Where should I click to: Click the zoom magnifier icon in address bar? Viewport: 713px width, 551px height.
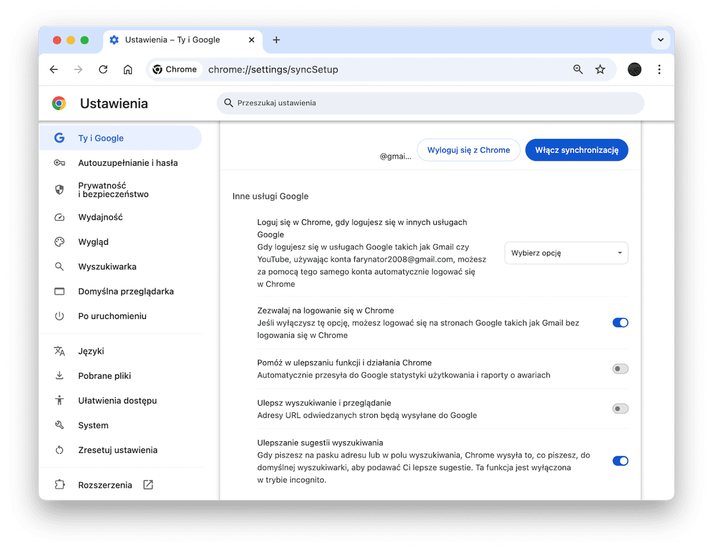(x=578, y=70)
